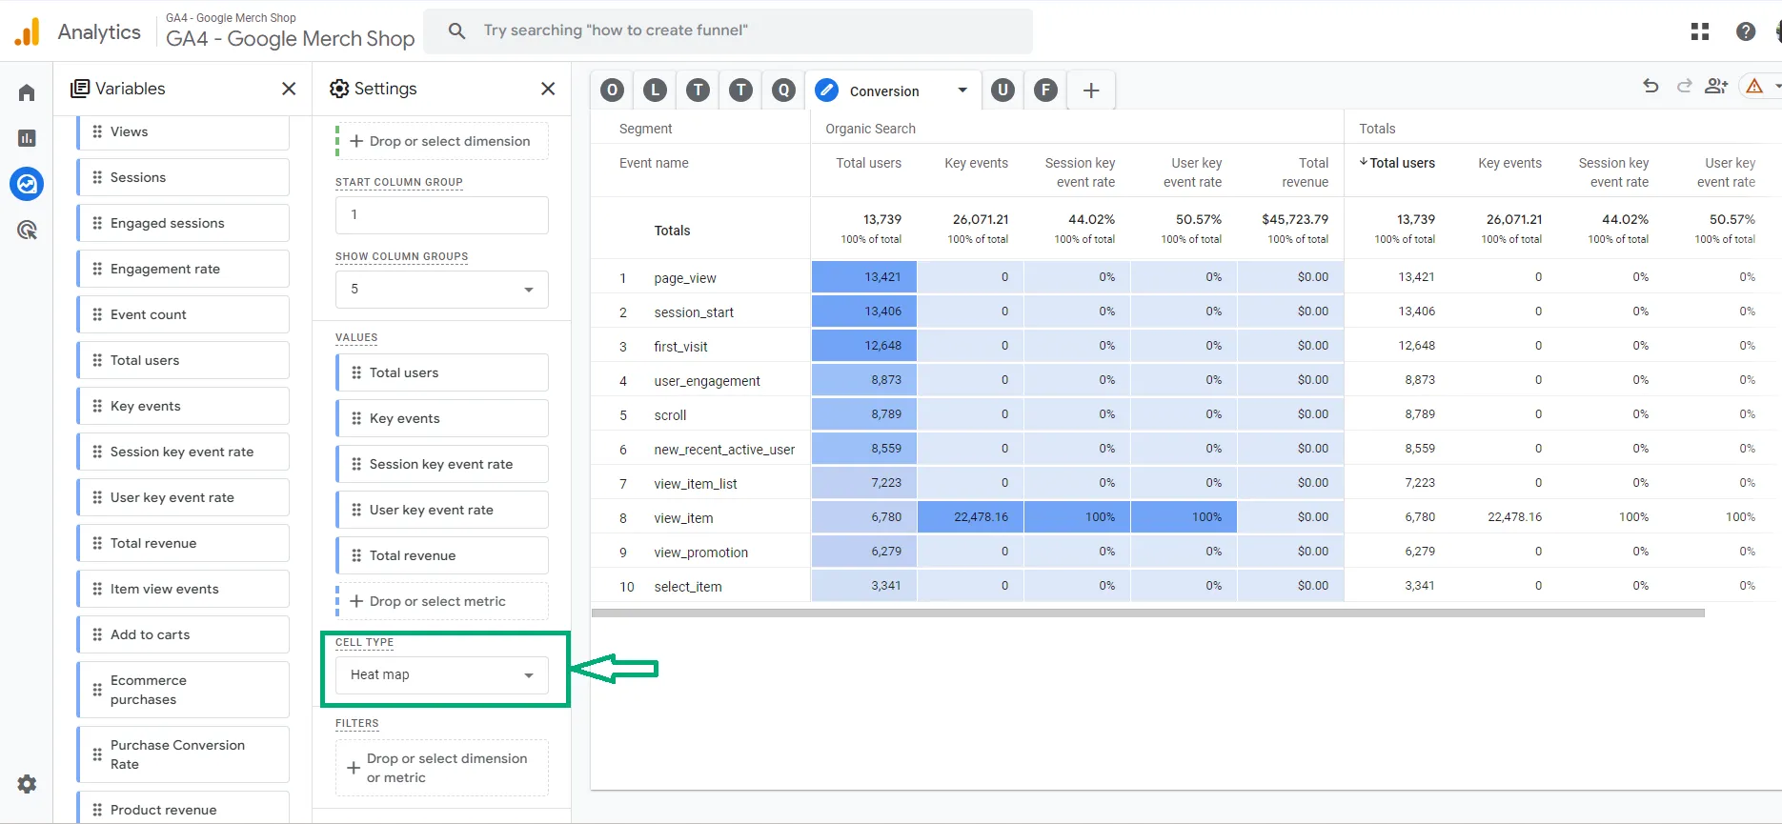Switch to the U tab
Image resolution: width=1782 pixels, height=824 pixels.
click(x=1002, y=90)
